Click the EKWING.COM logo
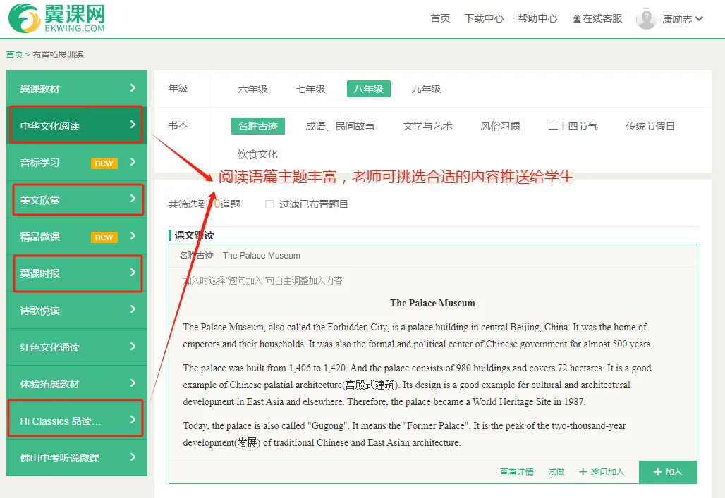Viewport: 725px width, 498px height. coord(57,18)
